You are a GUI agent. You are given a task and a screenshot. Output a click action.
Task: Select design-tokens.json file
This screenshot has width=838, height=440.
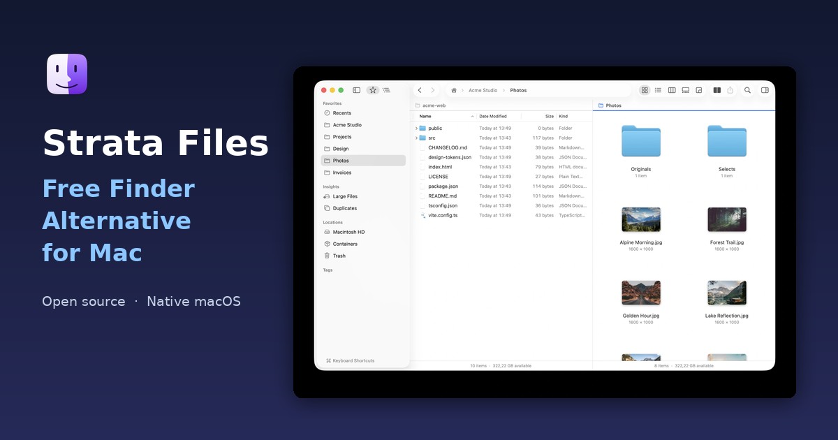(x=501, y=157)
